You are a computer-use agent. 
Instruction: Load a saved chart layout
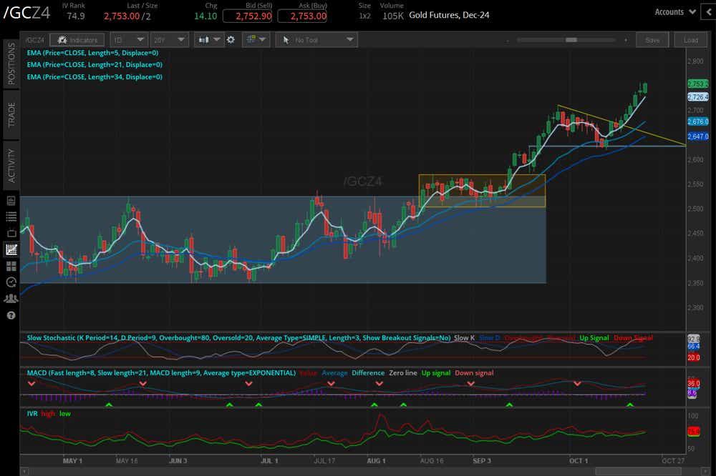[x=690, y=40]
